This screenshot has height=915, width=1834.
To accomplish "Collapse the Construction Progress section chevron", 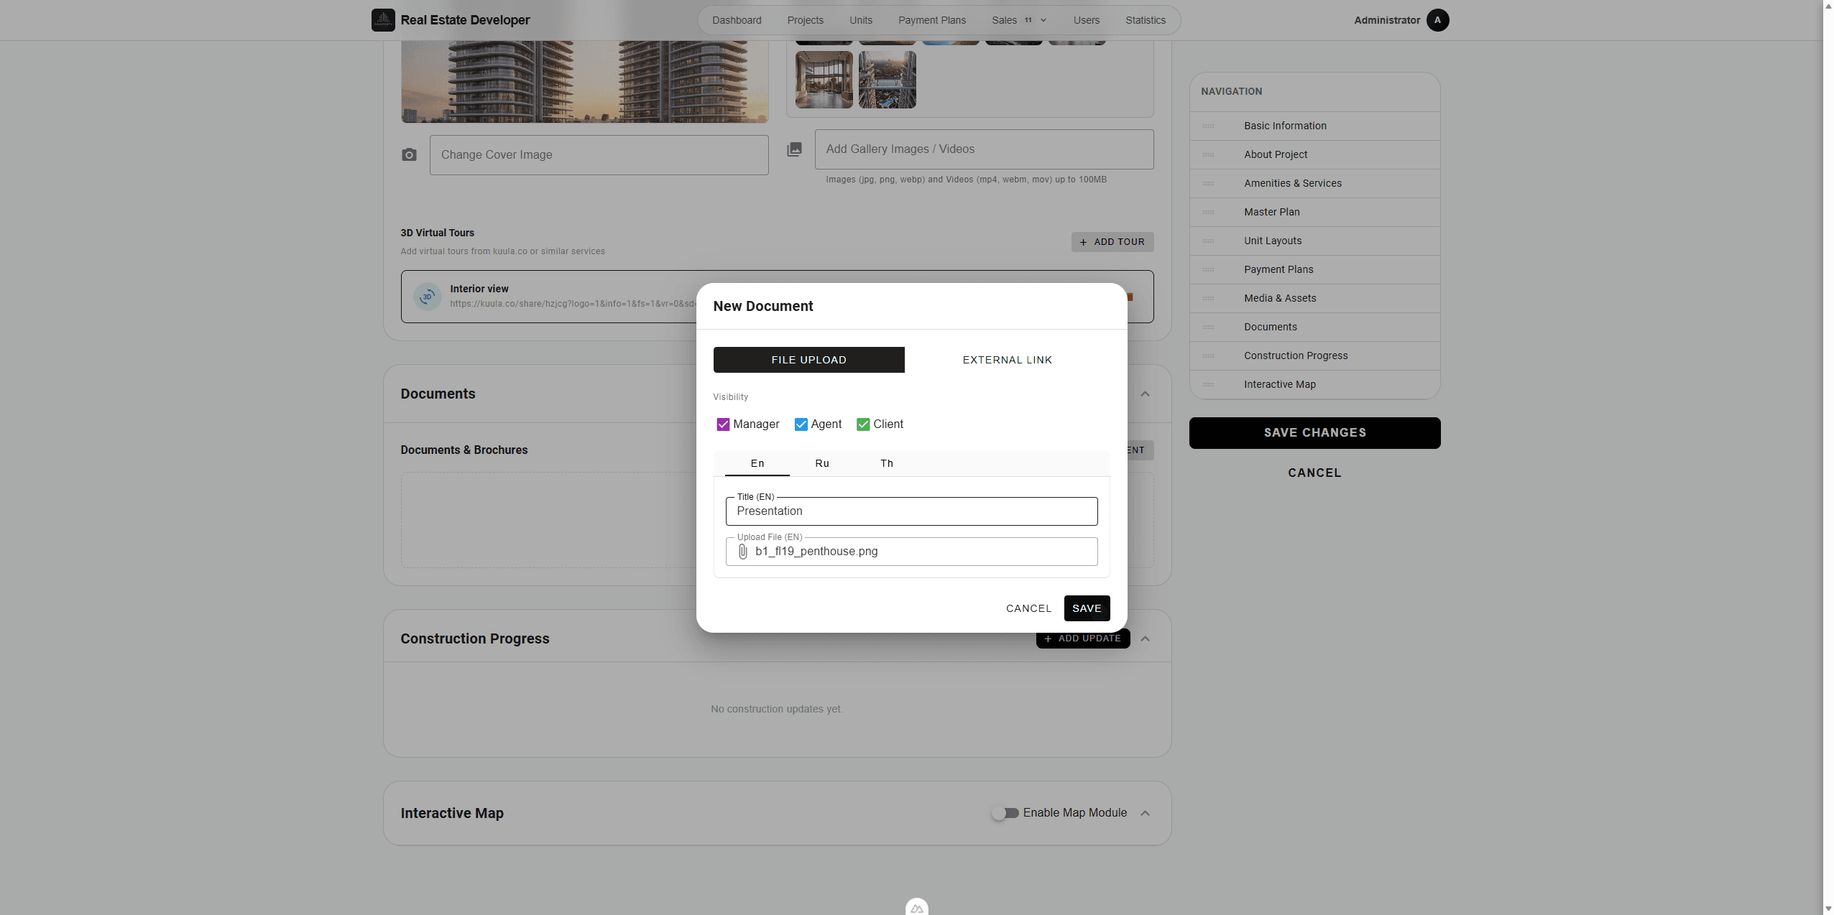I will tap(1145, 638).
